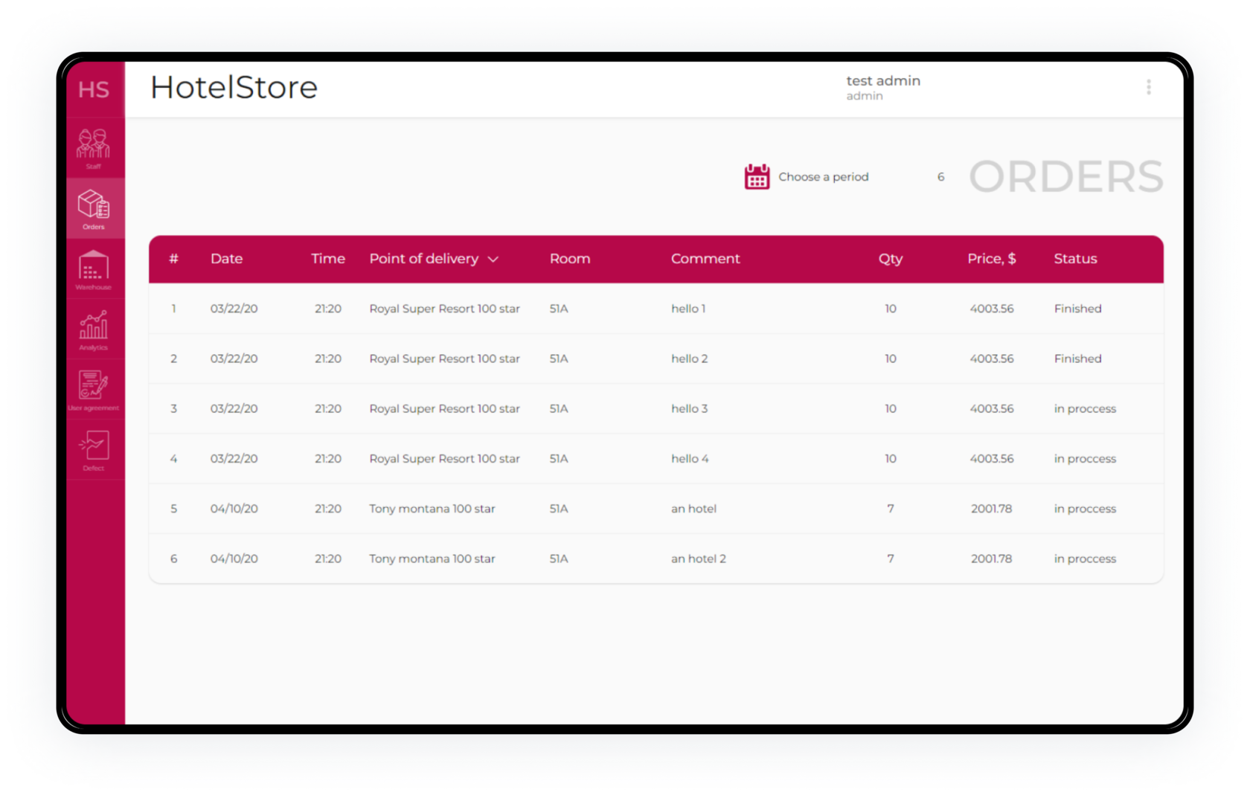Screen dimensions: 1250x795
Task: Click the Finished status of order 1
Action: pos(1077,309)
